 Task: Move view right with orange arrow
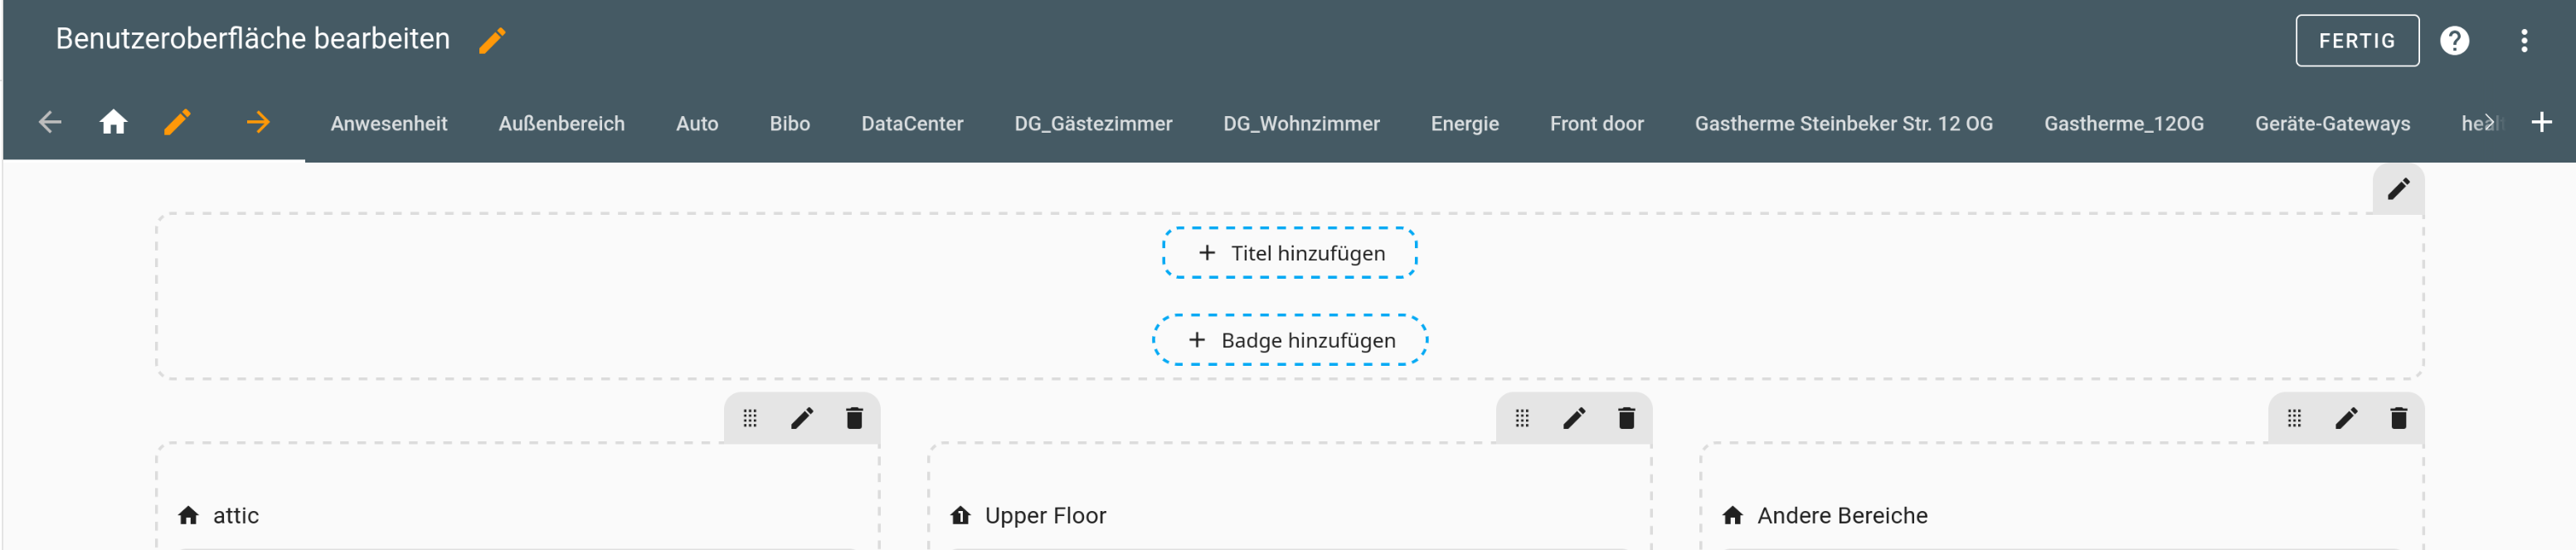tap(258, 122)
